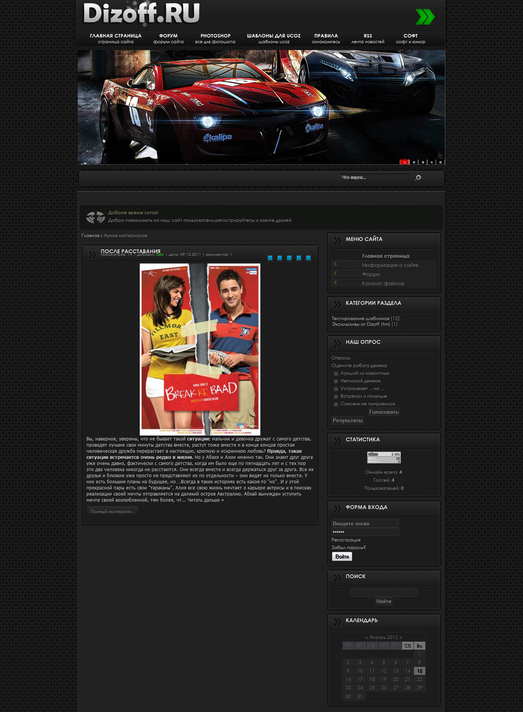Select slide 3 in the banner pagination
This screenshot has height=712, width=523.
pos(422,161)
